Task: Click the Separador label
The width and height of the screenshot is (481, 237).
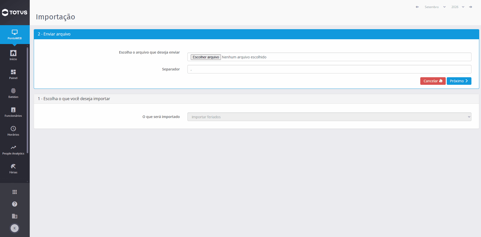Action: point(171,69)
